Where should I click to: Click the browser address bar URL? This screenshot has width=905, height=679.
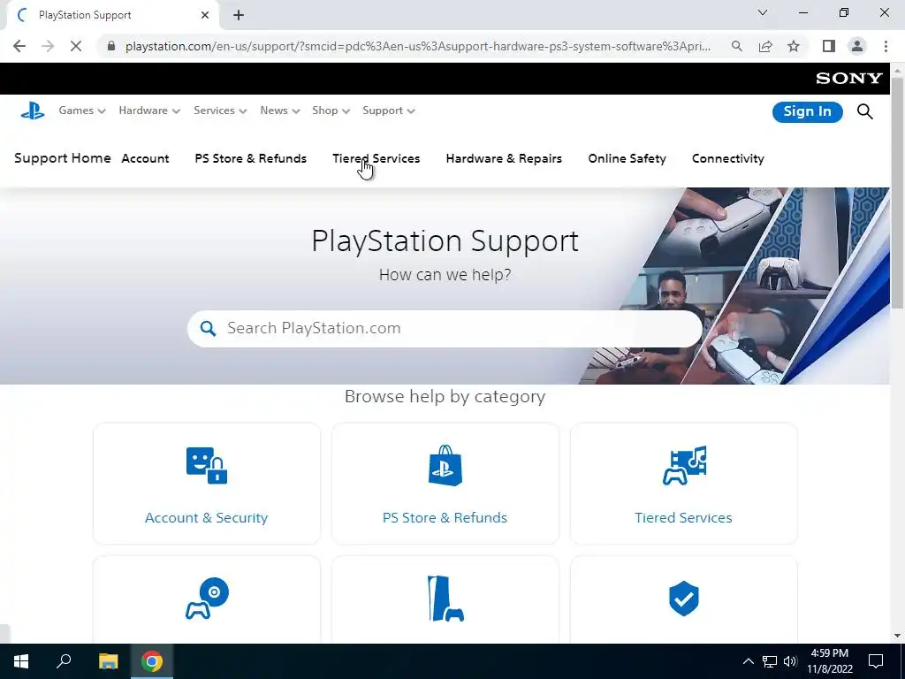[x=418, y=46]
